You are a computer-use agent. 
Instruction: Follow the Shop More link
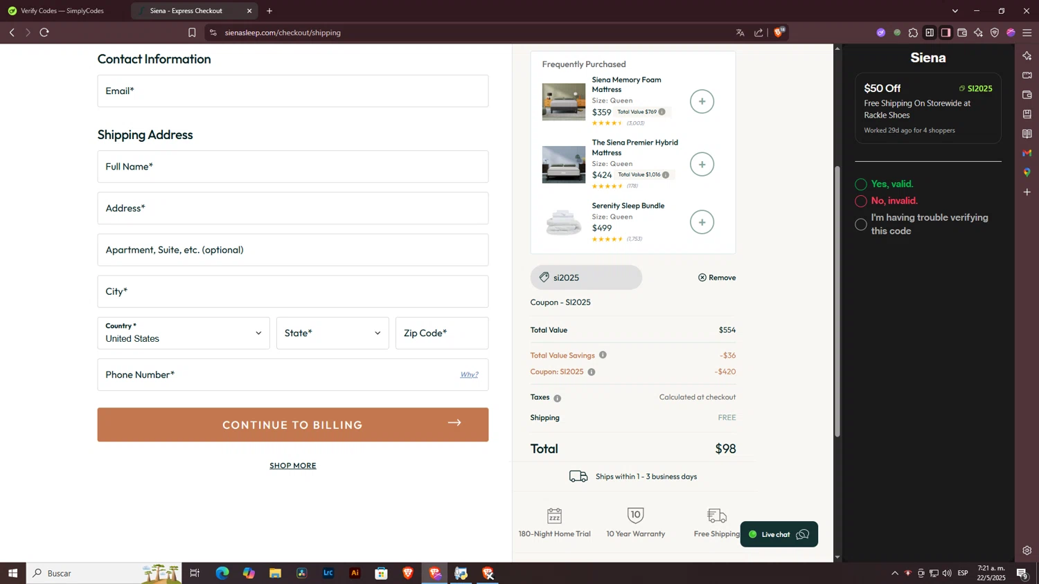(x=293, y=466)
